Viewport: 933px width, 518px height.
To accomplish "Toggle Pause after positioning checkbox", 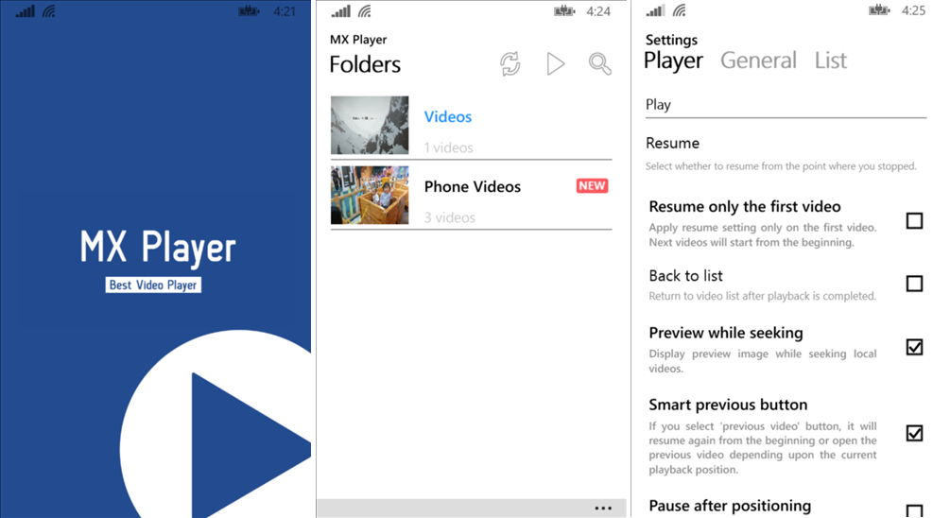I will pyautogui.click(x=914, y=510).
